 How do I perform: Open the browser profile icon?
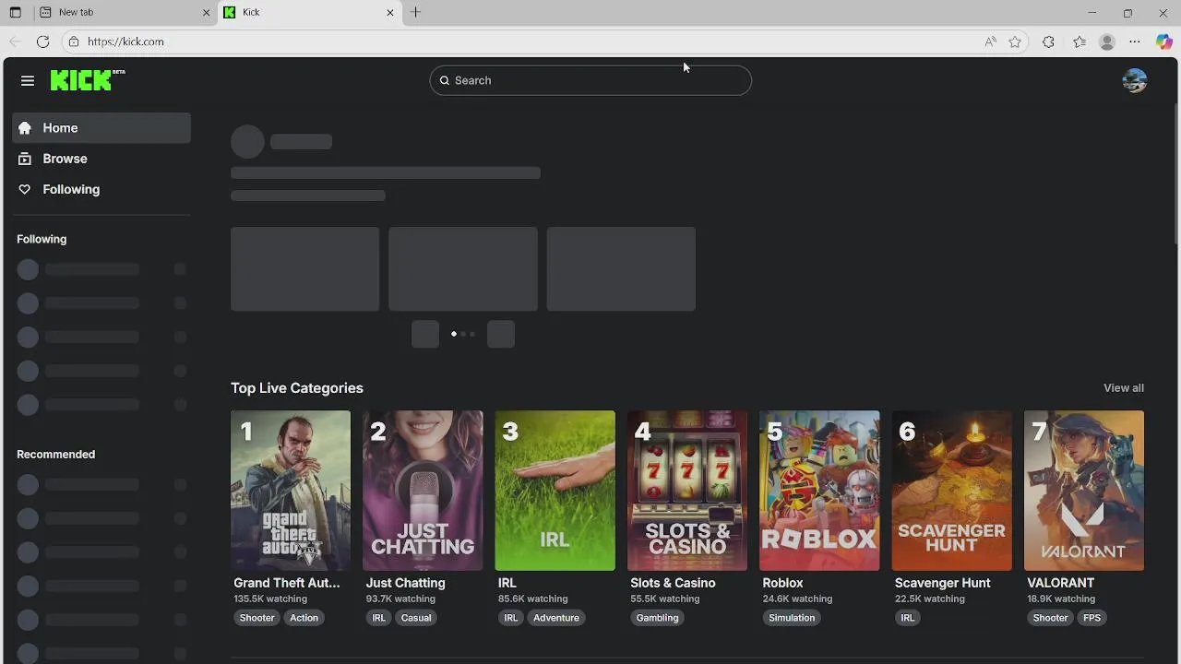point(1107,41)
